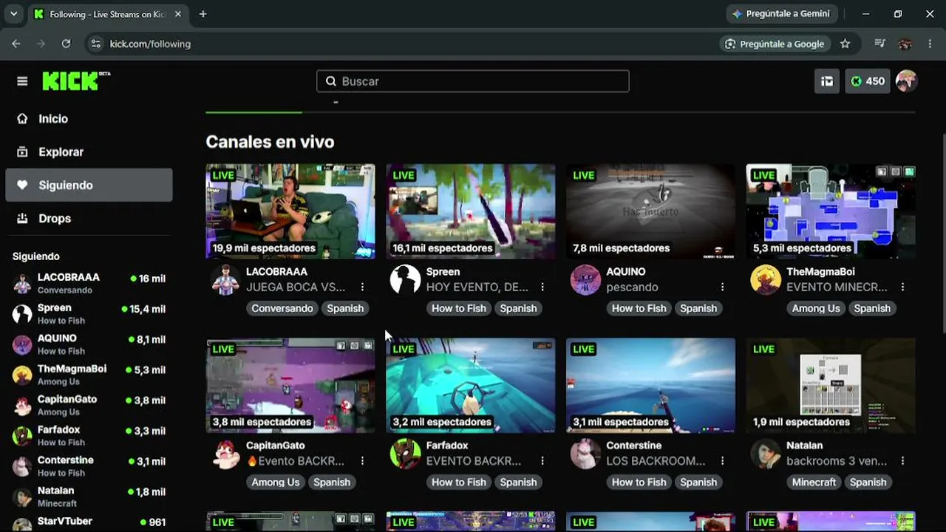Select Conversando tag on LACOBRAAA card
The image size is (946, 532).
(282, 308)
